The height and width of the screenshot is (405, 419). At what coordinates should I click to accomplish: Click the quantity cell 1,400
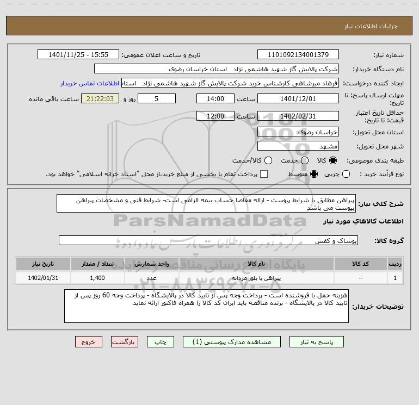point(97,278)
